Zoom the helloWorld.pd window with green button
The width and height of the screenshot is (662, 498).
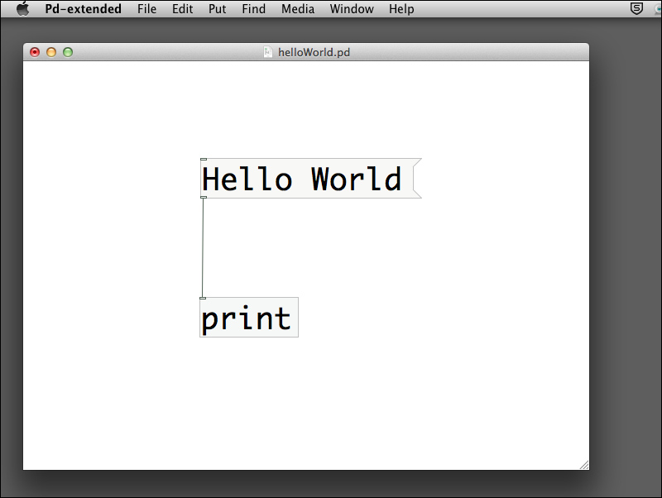click(68, 52)
